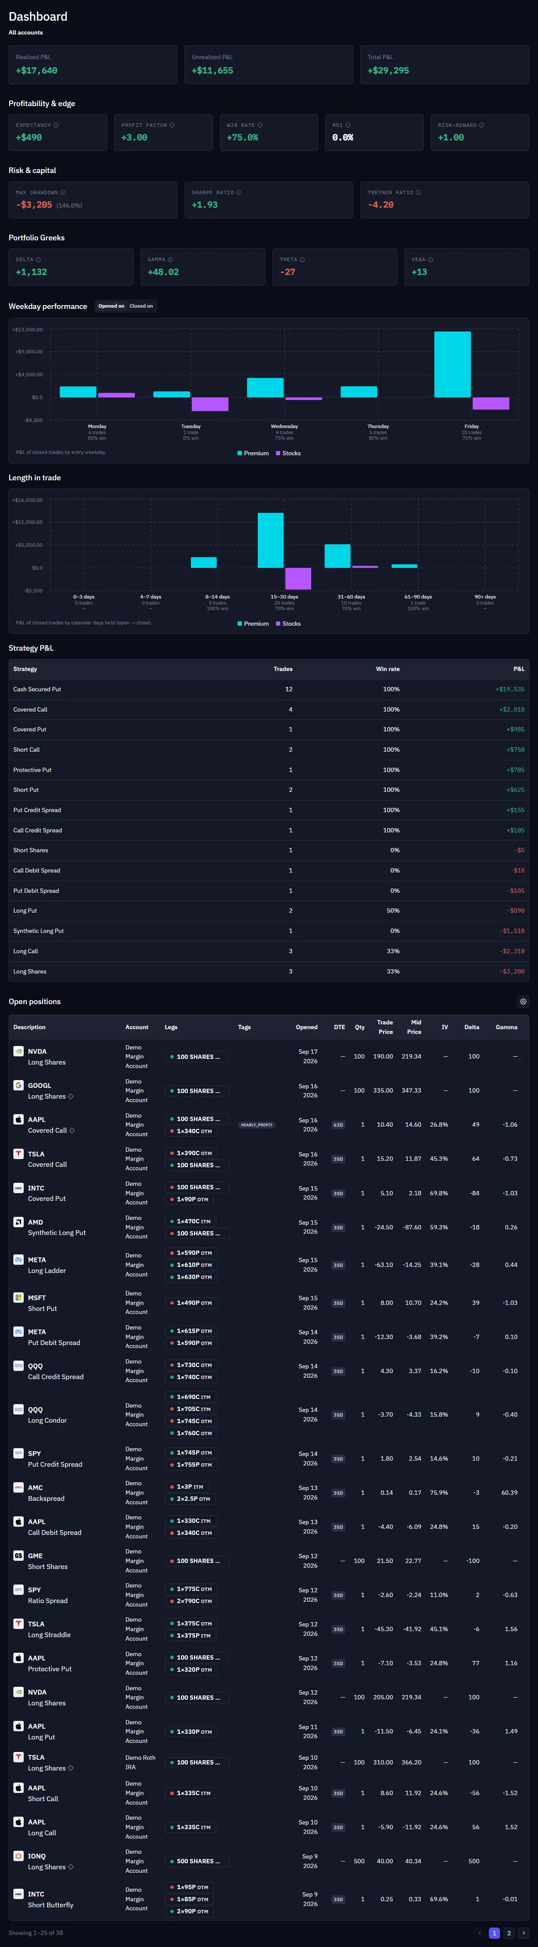
Task: Sort by Strategy column header
Action: click(x=25, y=669)
